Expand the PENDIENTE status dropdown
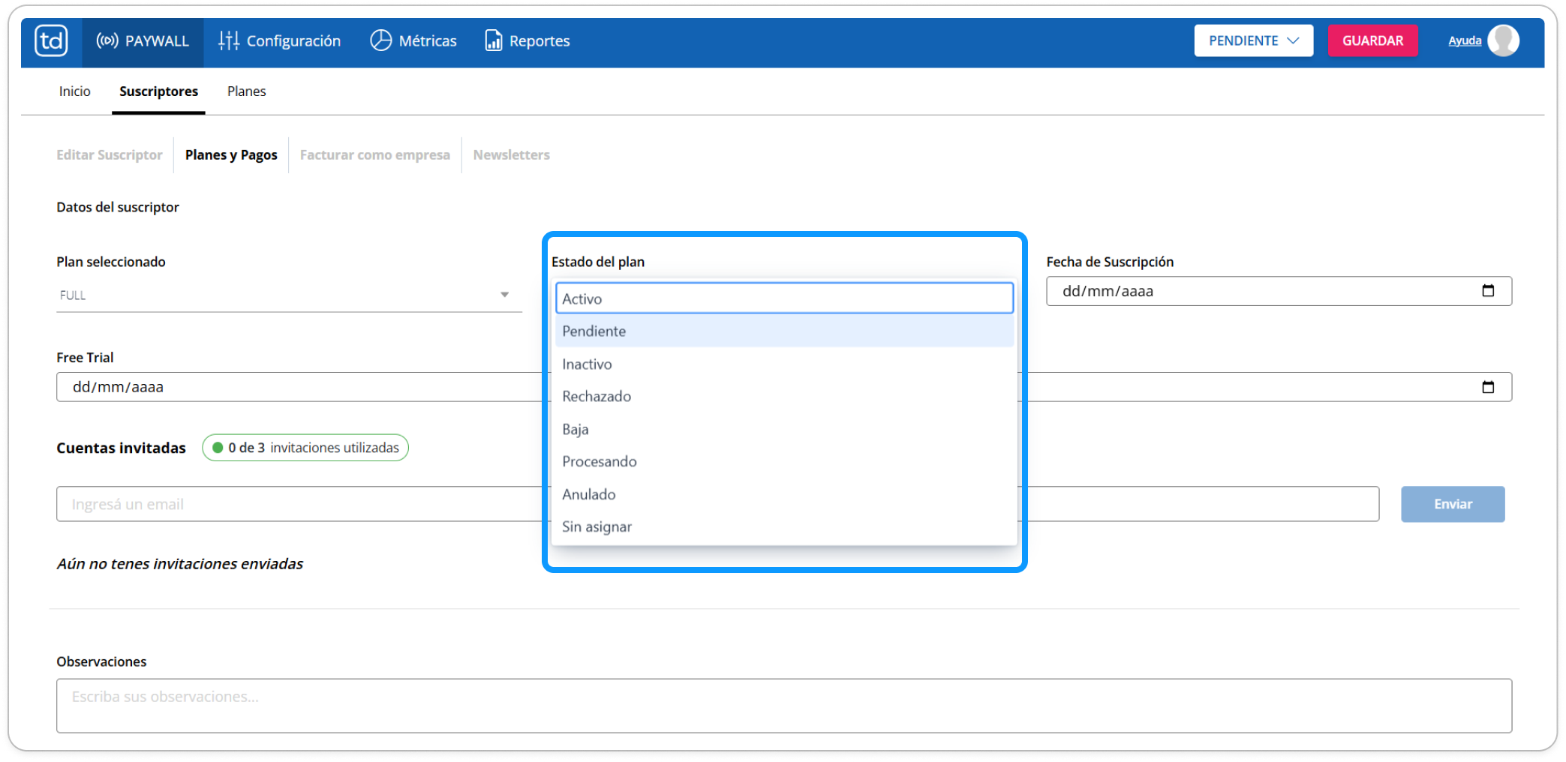The height and width of the screenshot is (762, 1566). point(1253,40)
